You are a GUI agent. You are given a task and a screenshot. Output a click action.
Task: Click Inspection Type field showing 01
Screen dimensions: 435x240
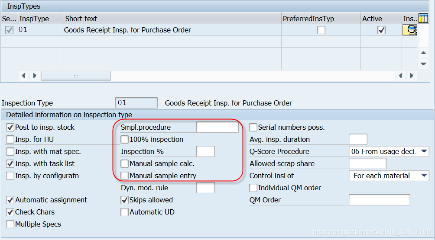136,103
